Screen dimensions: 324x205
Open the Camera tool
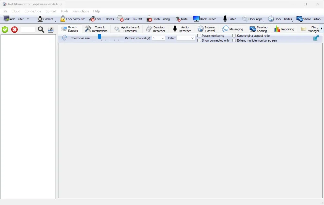coord(47,19)
